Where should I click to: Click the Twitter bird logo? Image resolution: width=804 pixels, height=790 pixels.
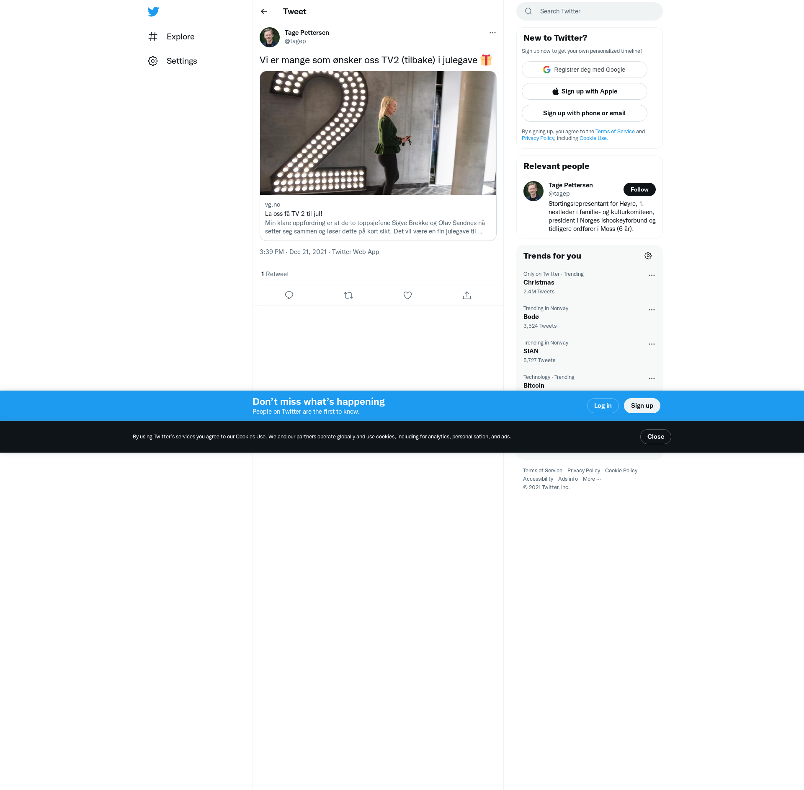(x=153, y=11)
